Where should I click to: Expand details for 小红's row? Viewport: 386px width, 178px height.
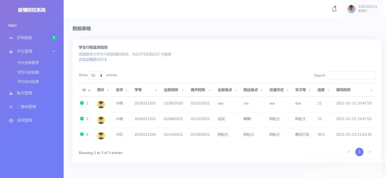[81, 134]
